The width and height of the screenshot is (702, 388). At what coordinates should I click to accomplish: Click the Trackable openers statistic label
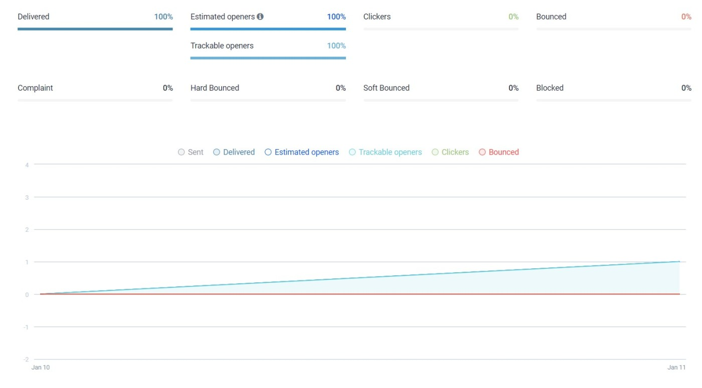coord(222,46)
